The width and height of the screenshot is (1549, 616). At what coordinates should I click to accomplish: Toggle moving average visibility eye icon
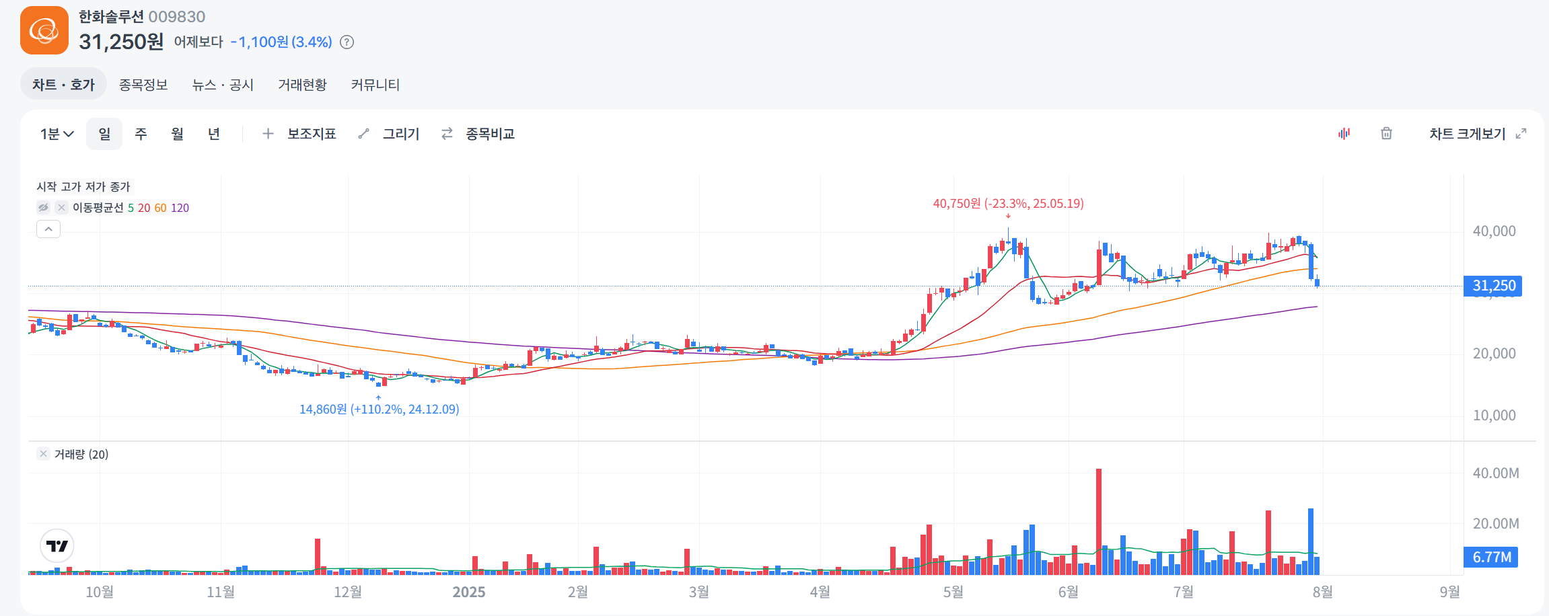pos(44,208)
